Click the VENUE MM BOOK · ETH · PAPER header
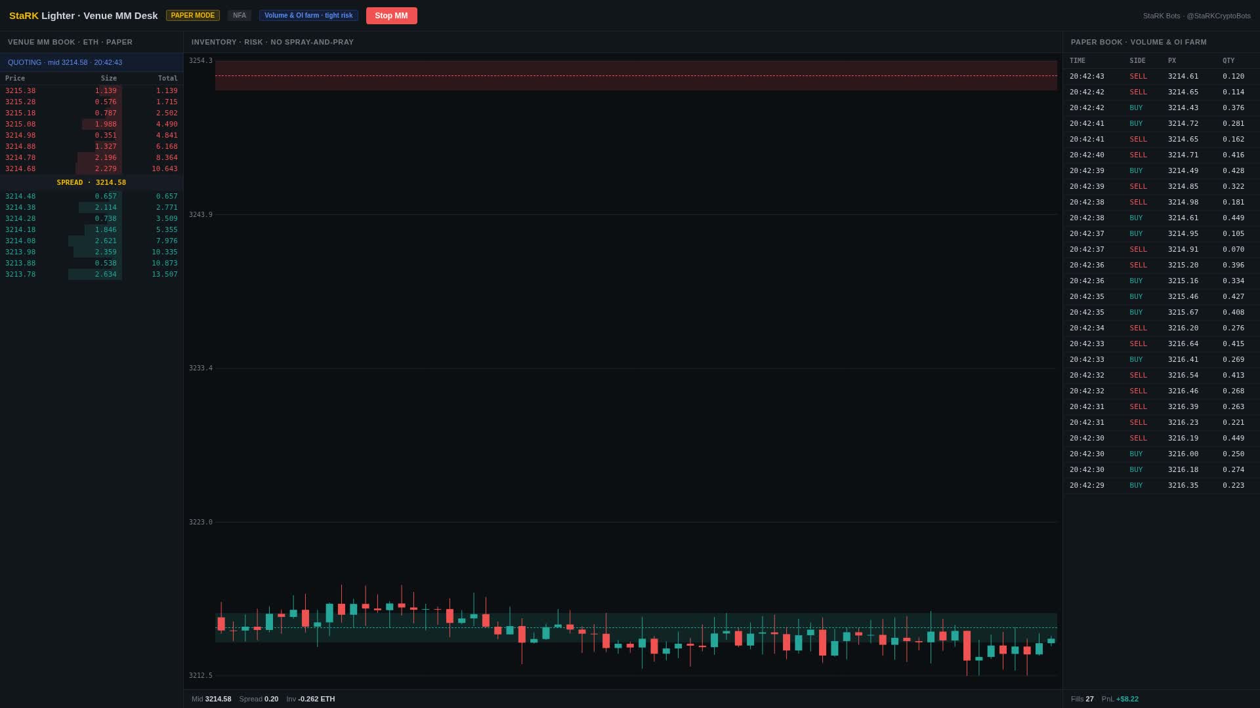Screen dimensions: 1260x708 (70, 42)
